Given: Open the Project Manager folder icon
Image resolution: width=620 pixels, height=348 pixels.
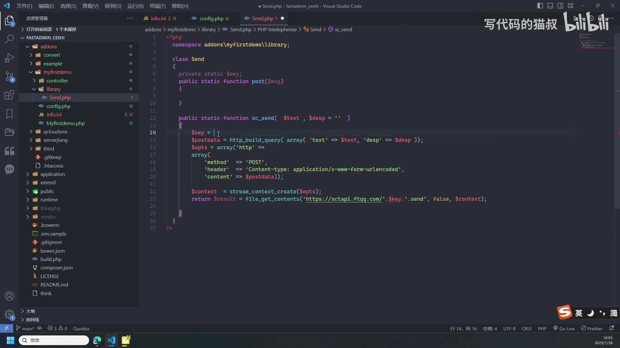Looking at the screenshot, I should click(x=9, y=132).
